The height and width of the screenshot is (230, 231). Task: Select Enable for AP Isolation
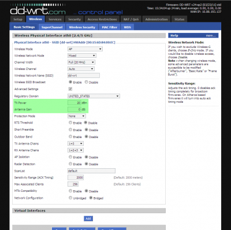point(70,157)
